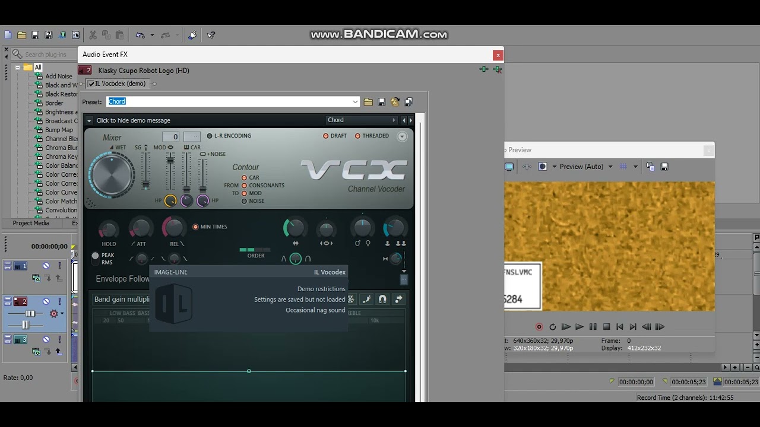The width and height of the screenshot is (760, 427).
Task: Open round dropdown button next to THREADED
Action: (x=402, y=136)
